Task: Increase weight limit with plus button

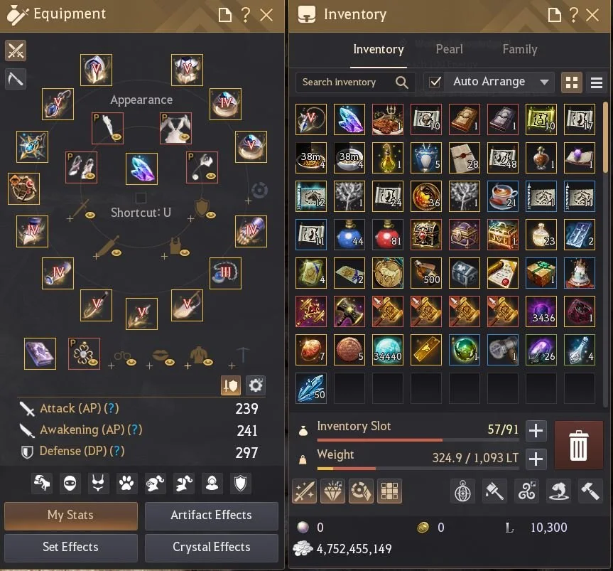Action: (536, 459)
